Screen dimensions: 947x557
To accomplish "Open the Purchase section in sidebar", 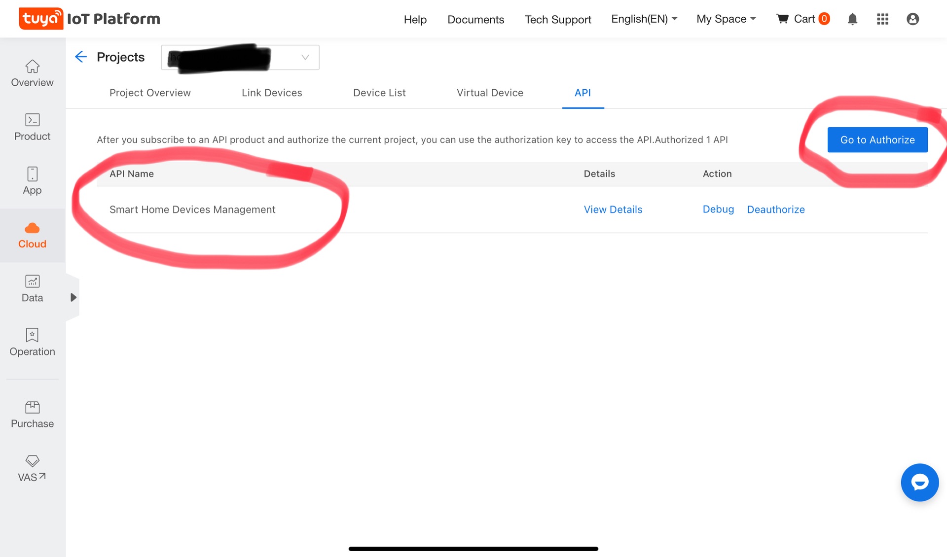I will click(32, 415).
